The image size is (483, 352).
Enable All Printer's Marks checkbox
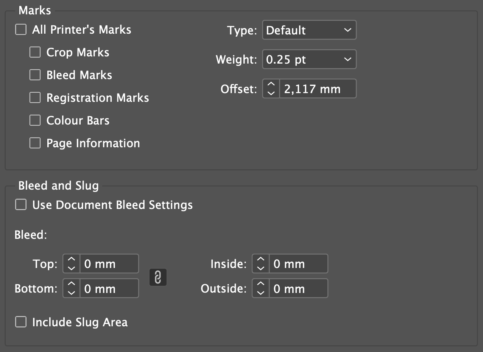(x=21, y=30)
